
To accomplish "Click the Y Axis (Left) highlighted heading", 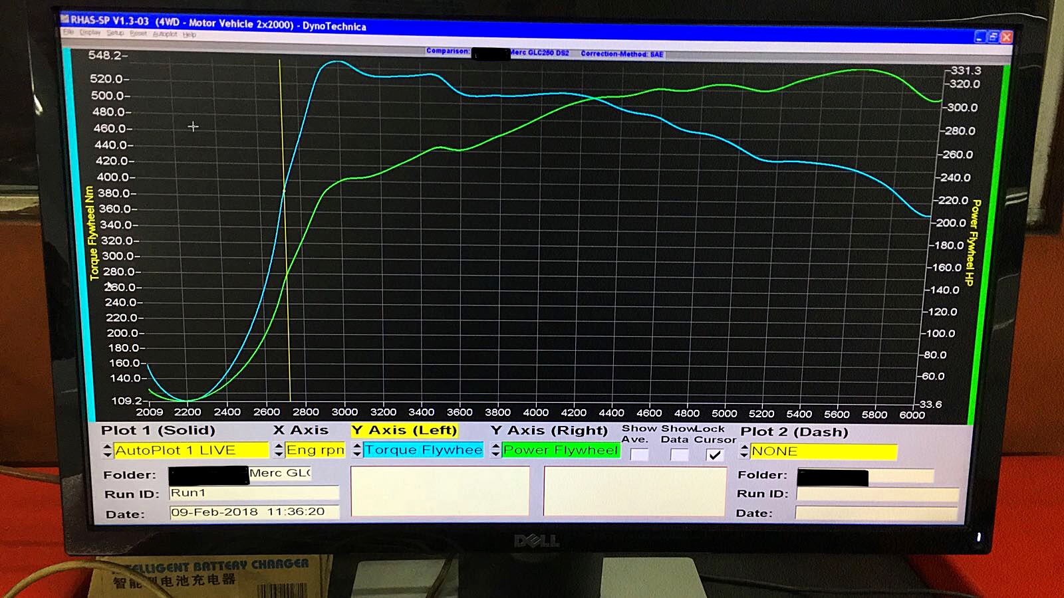I will pyautogui.click(x=404, y=430).
